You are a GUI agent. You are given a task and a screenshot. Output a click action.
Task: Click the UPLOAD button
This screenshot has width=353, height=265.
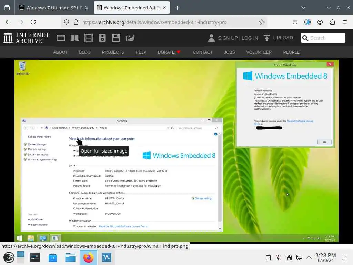pos(279,38)
